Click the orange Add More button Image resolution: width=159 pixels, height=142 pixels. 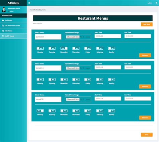147,25
